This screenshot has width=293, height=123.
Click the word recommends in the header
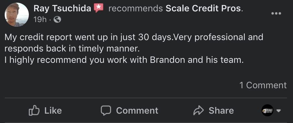coord(135,9)
